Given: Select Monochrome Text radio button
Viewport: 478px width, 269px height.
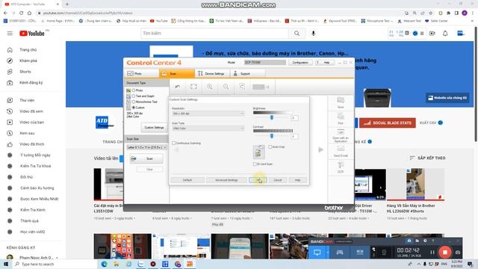Looking at the screenshot, I should [x=134, y=102].
